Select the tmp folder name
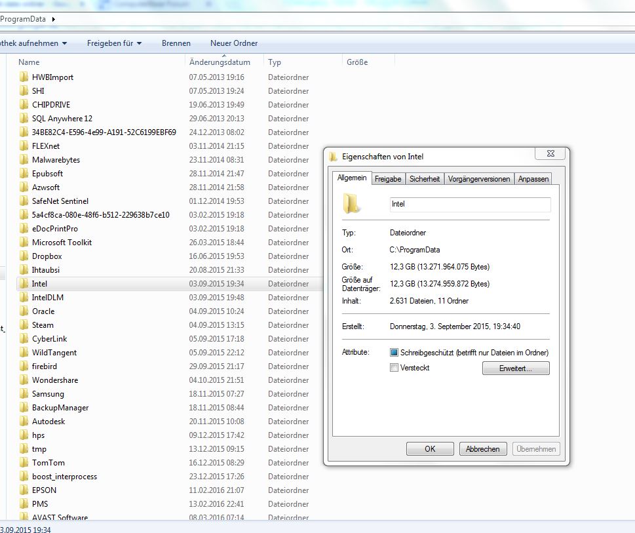Image resolution: width=635 pixels, height=533 pixels. click(x=39, y=449)
